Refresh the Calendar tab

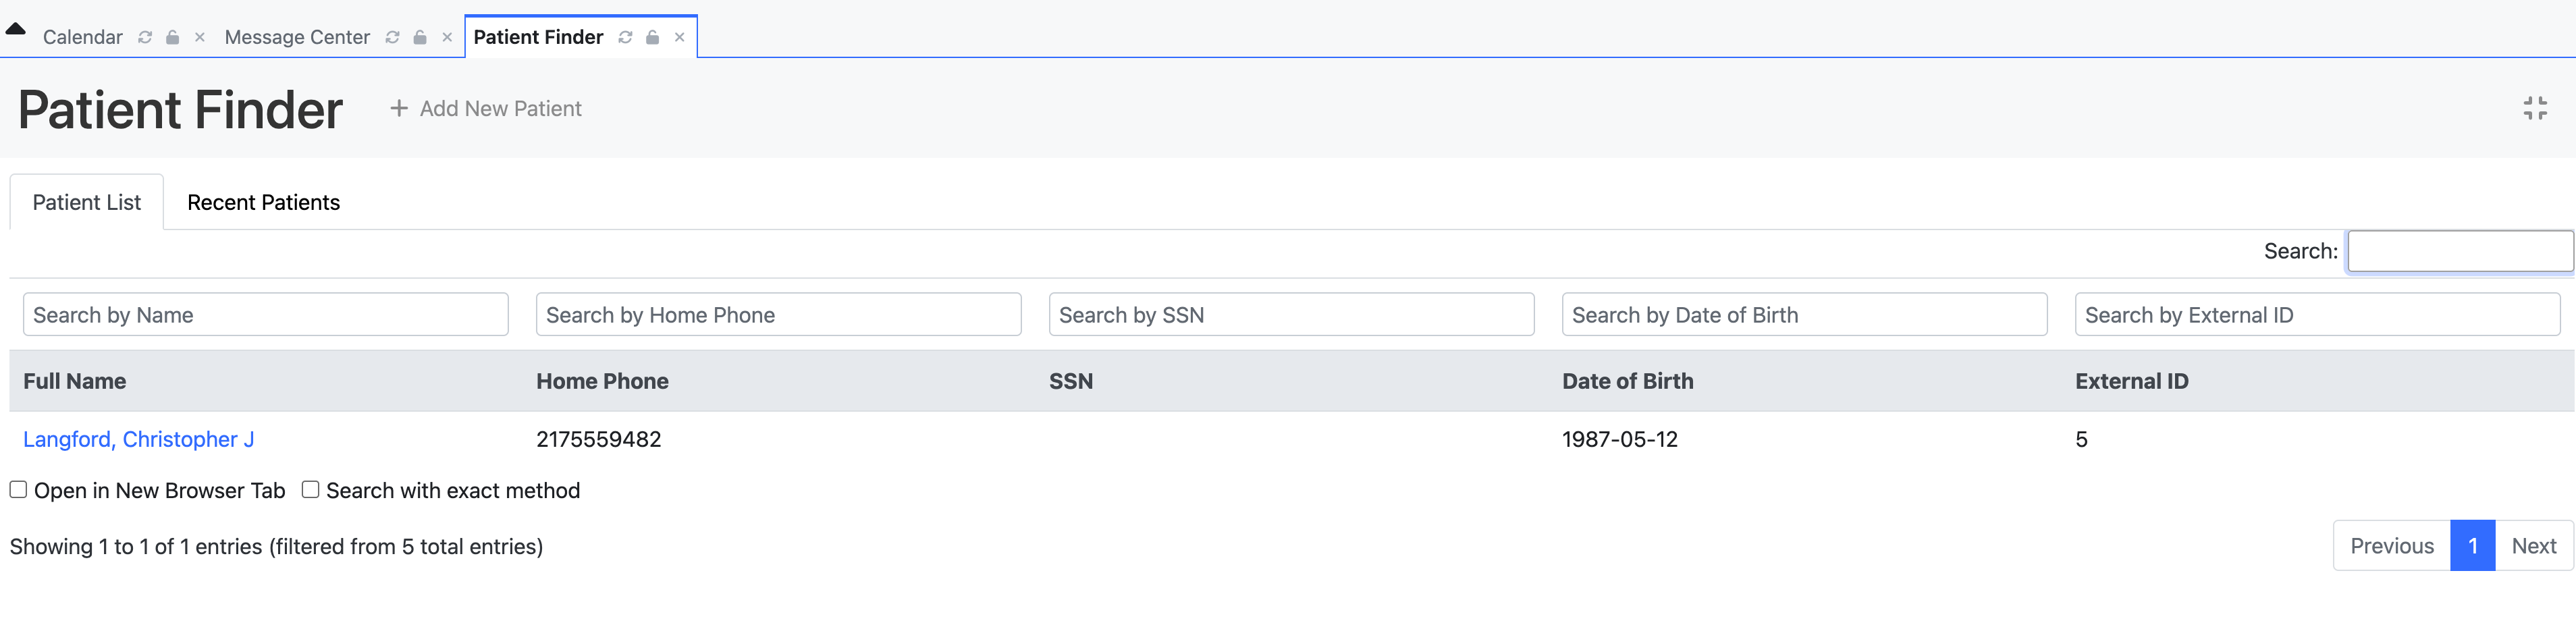[145, 37]
